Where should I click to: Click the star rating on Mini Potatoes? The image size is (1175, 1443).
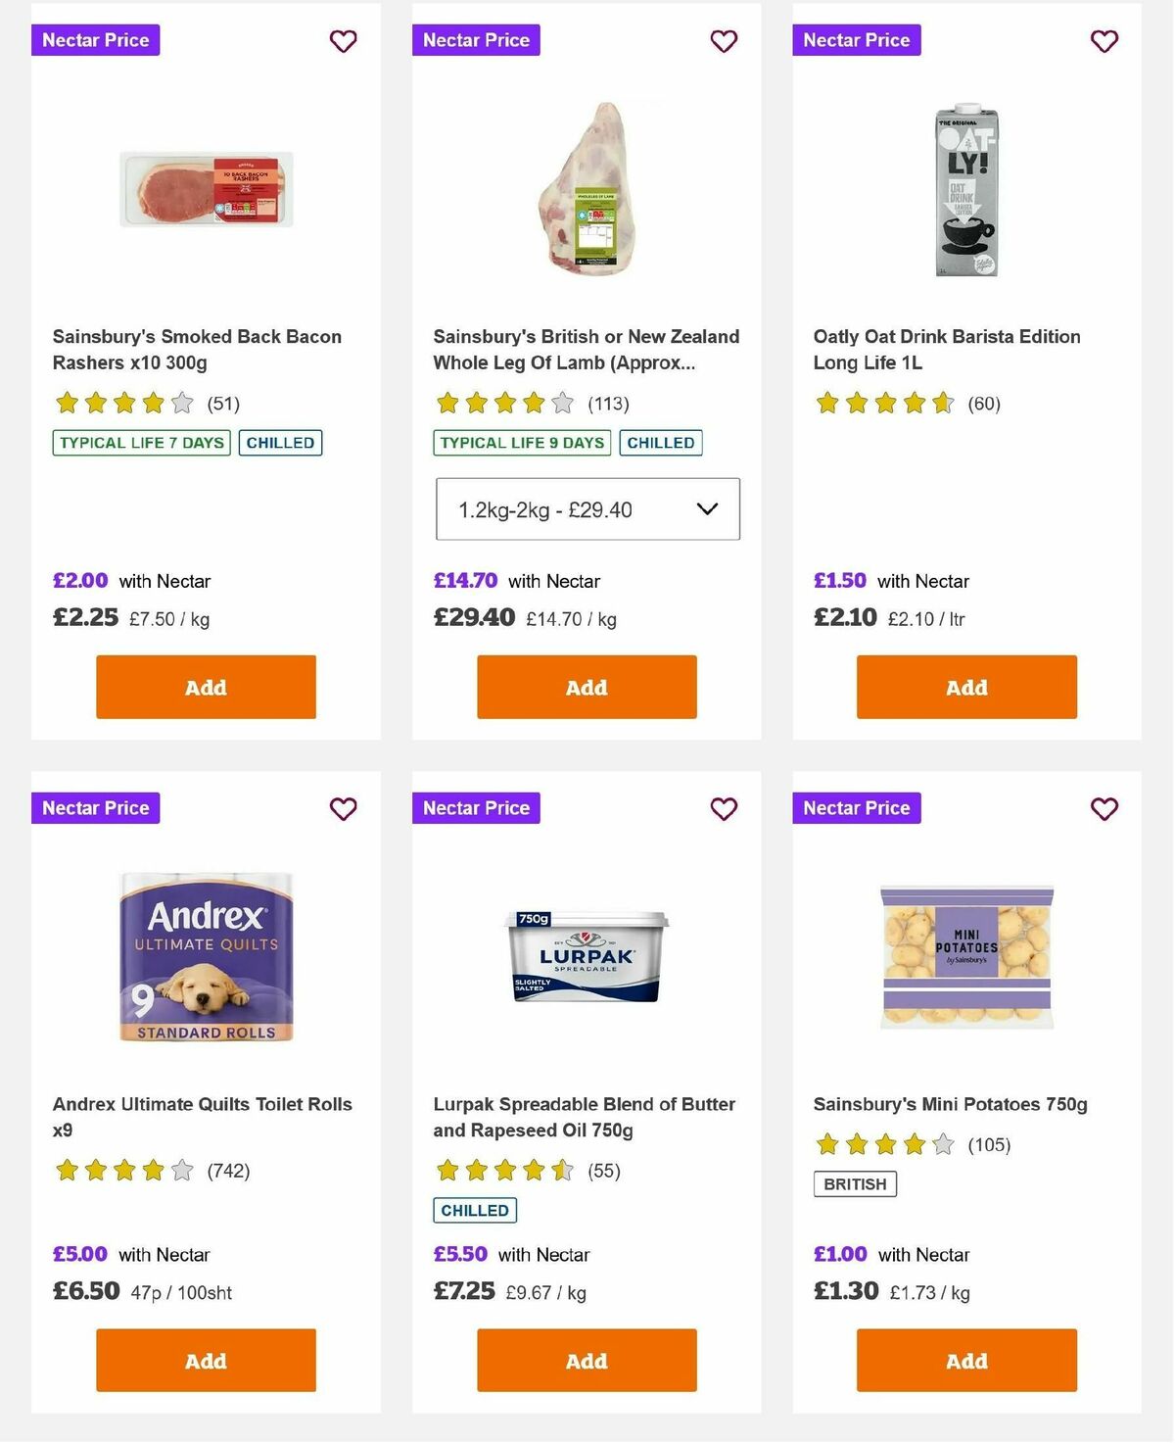pos(884,1142)
